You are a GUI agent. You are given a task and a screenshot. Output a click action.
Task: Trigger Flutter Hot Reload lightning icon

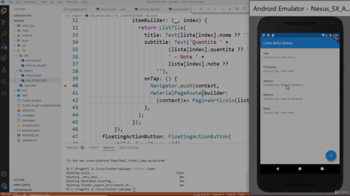[230, 9]
